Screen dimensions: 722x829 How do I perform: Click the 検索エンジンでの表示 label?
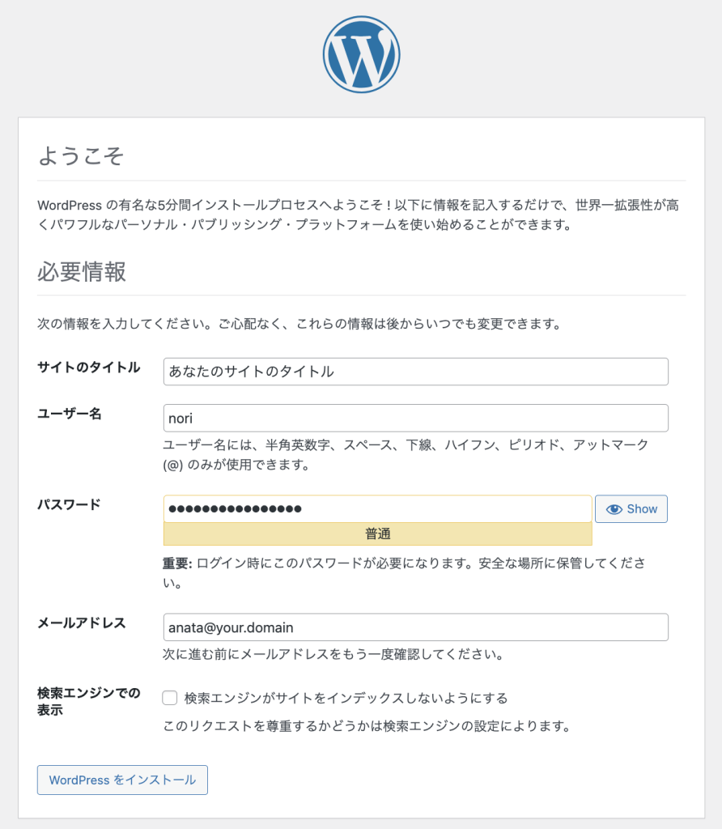89,701
